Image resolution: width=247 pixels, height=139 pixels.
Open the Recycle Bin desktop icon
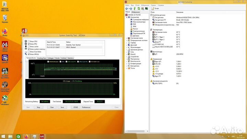(x=5, y=18)
